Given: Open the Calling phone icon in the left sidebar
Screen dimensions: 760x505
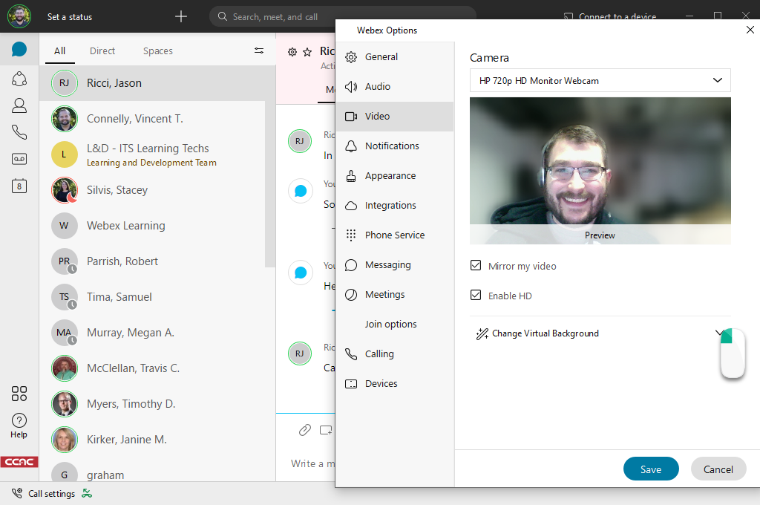Looking at the screenshot, I should click(19, 132).
